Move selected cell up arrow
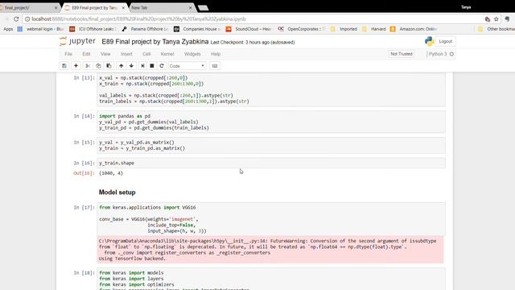 [122, 66]
